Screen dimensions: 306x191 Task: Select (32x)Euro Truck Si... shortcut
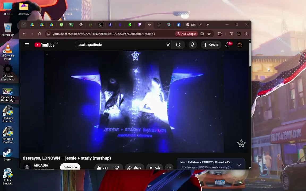click(x=8, y=114)
